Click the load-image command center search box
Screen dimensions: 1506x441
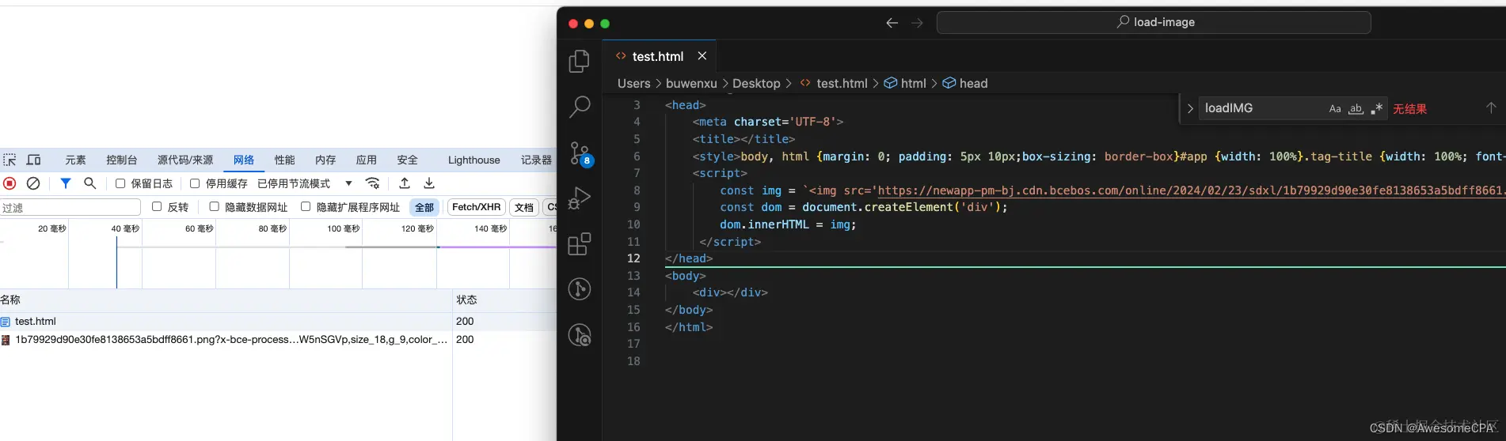tap(1154, 22)
